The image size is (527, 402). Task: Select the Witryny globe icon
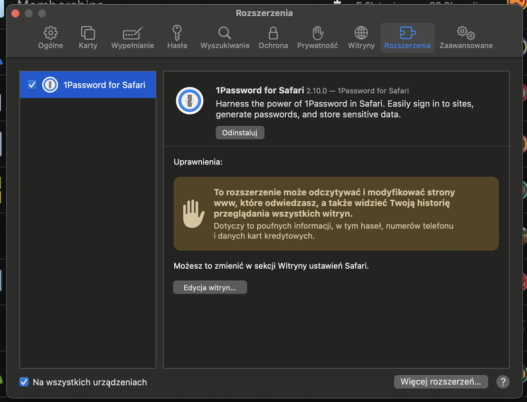[361, 33]
